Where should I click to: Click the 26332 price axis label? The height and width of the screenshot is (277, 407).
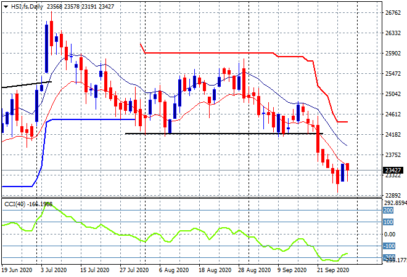pos(393,33)
